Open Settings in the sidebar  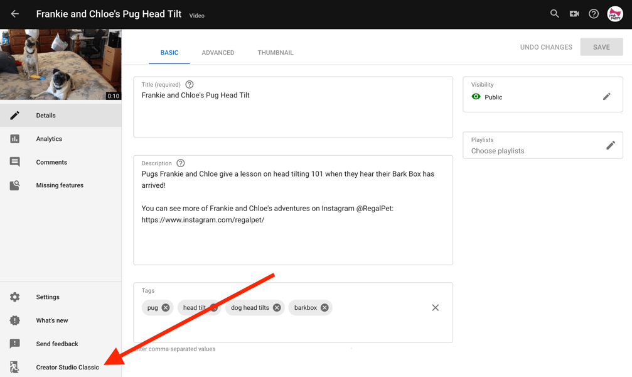60,297
